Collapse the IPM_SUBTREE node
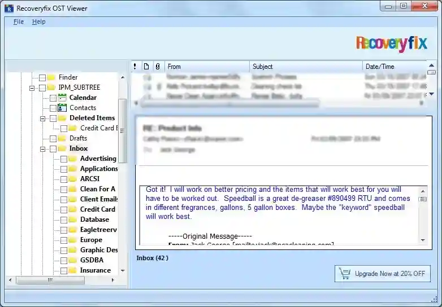This screenshot has width=442, height=307. (32, 88)
